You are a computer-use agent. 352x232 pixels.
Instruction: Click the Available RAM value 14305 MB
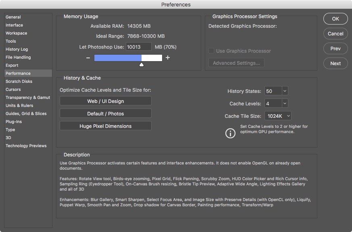point(139,26)
